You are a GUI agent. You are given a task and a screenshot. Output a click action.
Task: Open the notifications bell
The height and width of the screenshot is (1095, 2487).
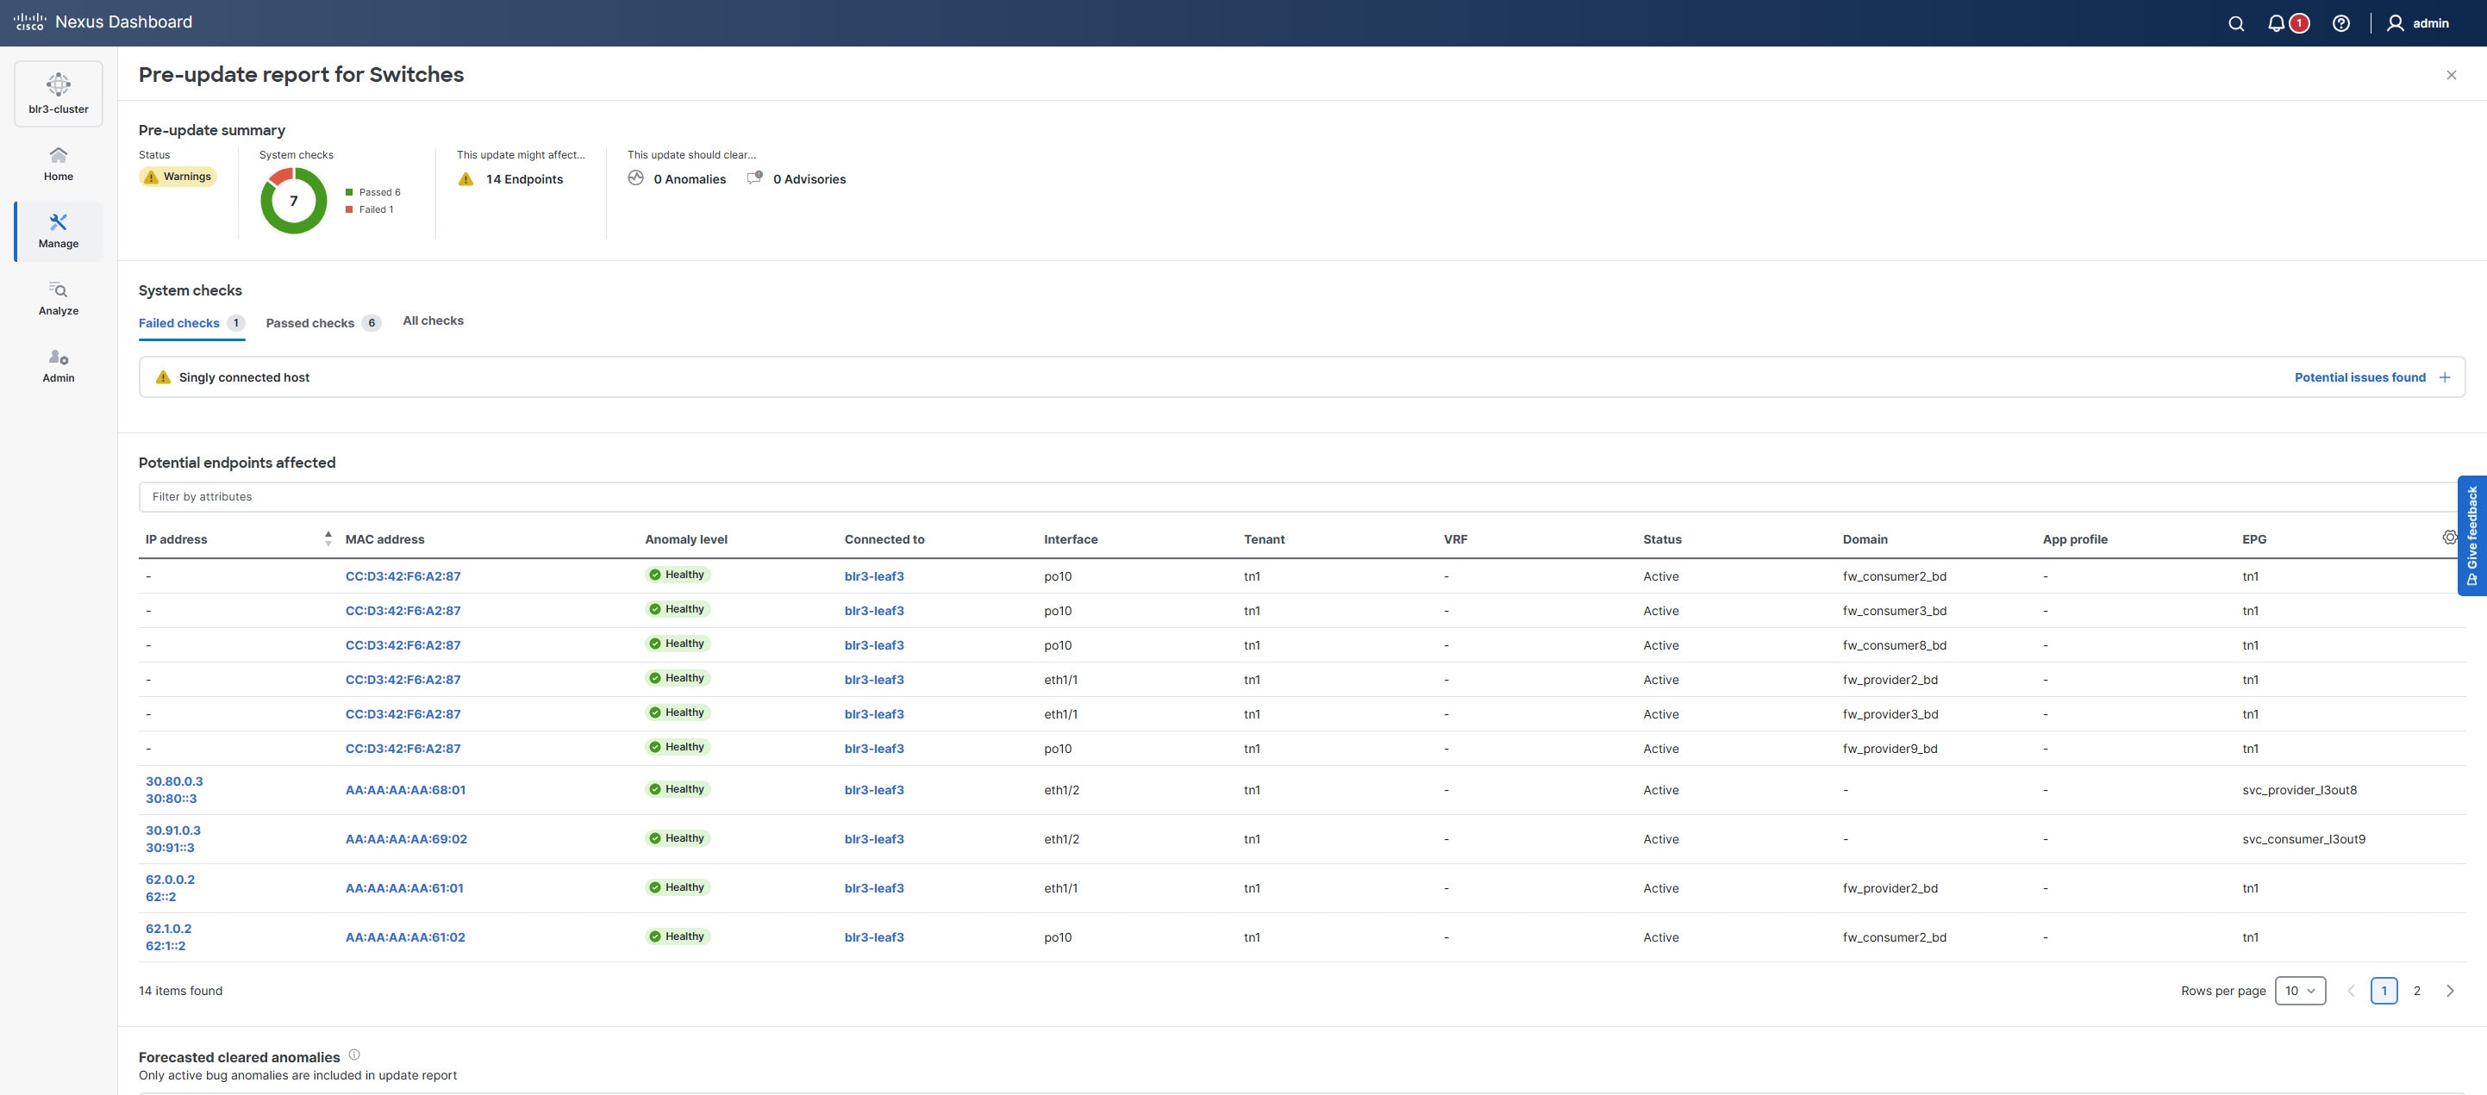tap(2276, 23)
